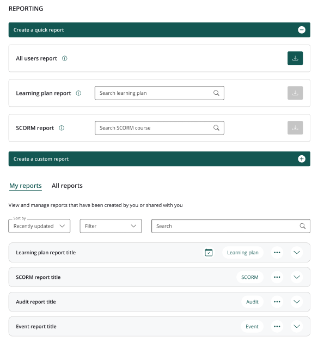Focus the Search learning plan field
The image size is (318, 342).
pyautogui.click(x=160, y=93)
